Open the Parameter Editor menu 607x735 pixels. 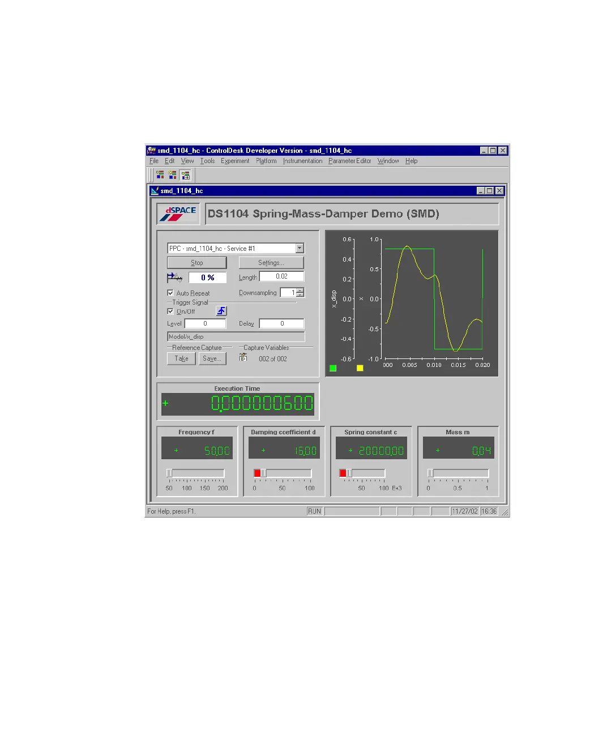click(350, 161)
